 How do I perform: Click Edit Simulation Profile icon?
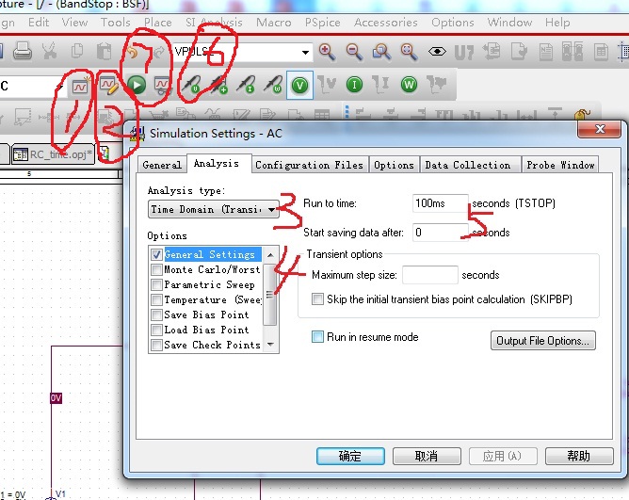[108, 85]
